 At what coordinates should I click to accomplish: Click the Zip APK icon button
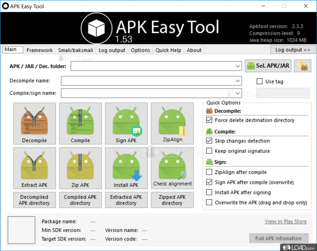pyautogui.click(x=81, y=168)
